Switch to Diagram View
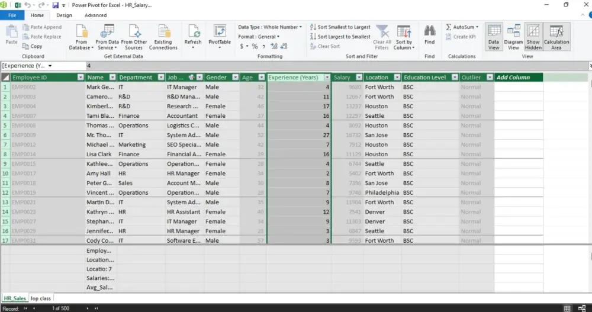 pyautogui.click(x=513, y=37)
